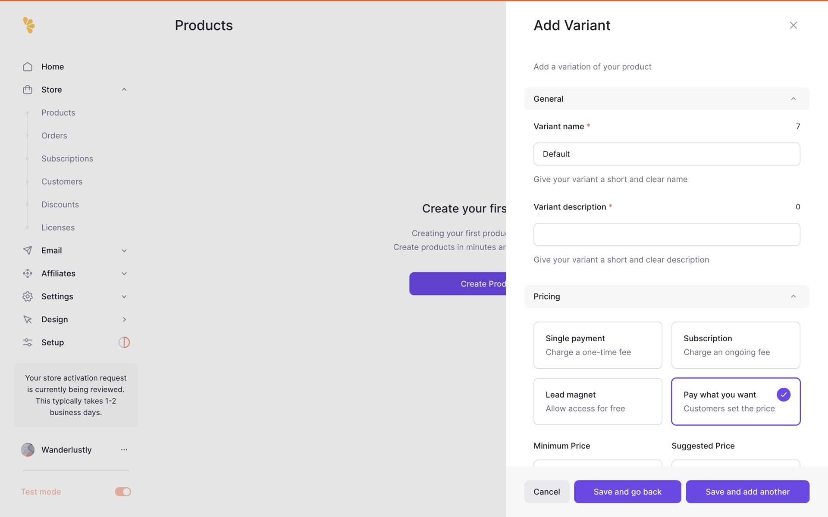Click the Affiliates dots icon
Viewport: 828px width, 517px height.
pos(28,274)
